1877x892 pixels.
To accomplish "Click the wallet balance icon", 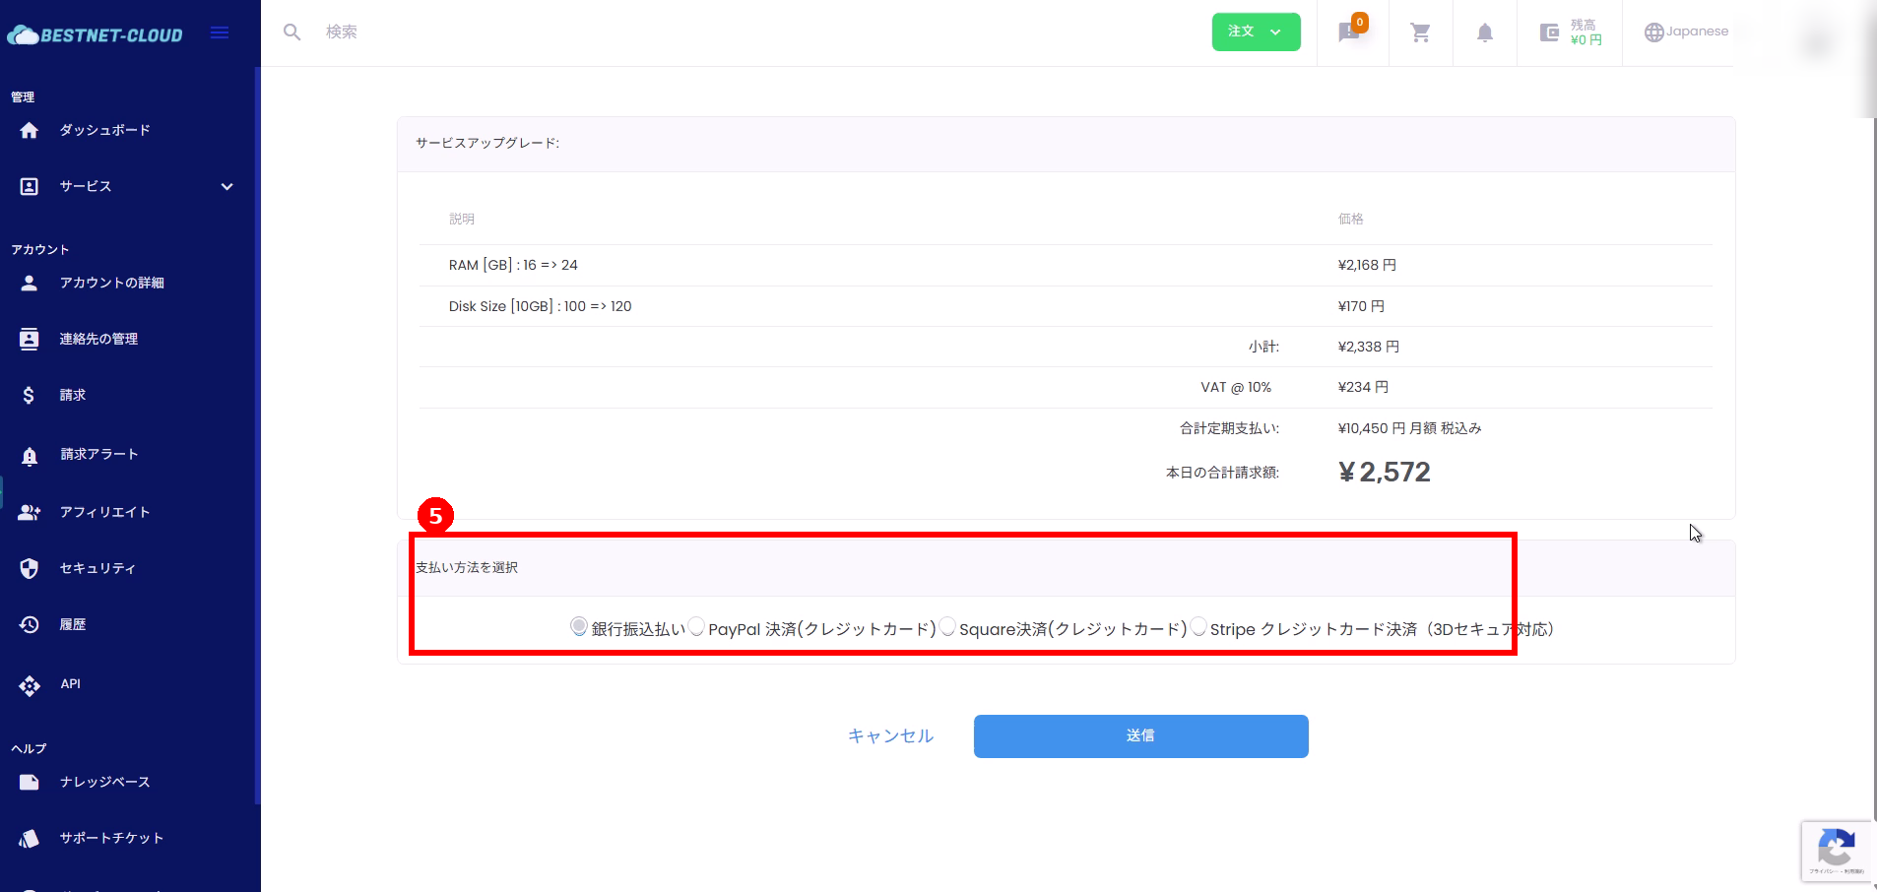I will point(1549,32).
